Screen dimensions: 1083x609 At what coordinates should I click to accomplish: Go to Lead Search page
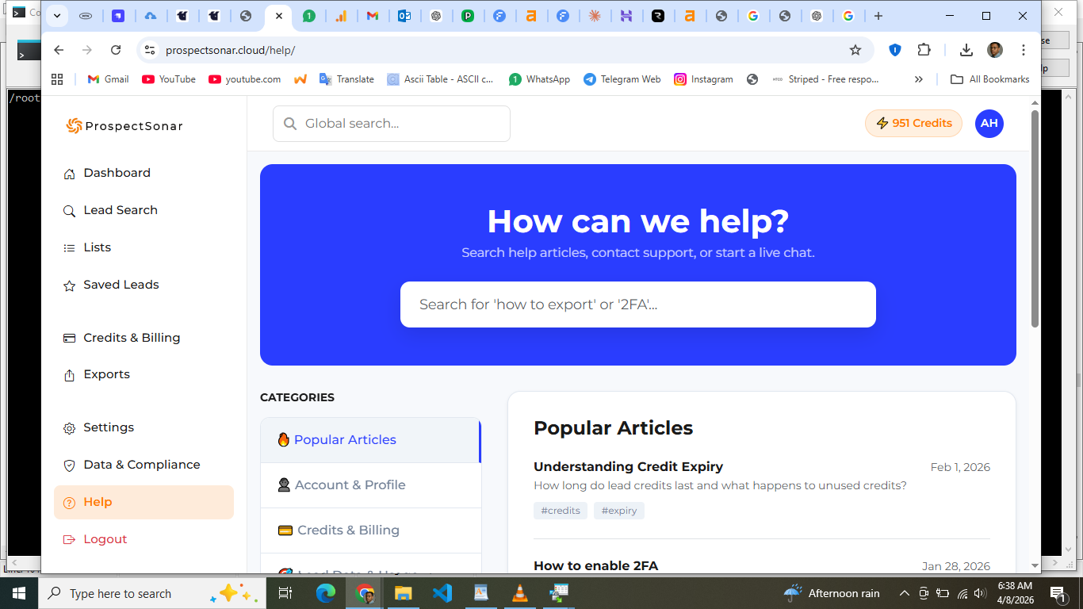click(121, 210)
